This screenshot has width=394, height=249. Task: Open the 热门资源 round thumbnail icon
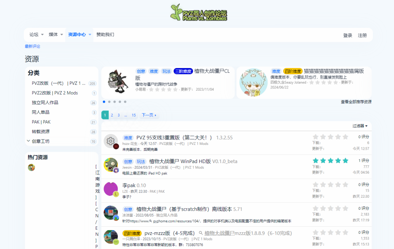tap(31, 167)
